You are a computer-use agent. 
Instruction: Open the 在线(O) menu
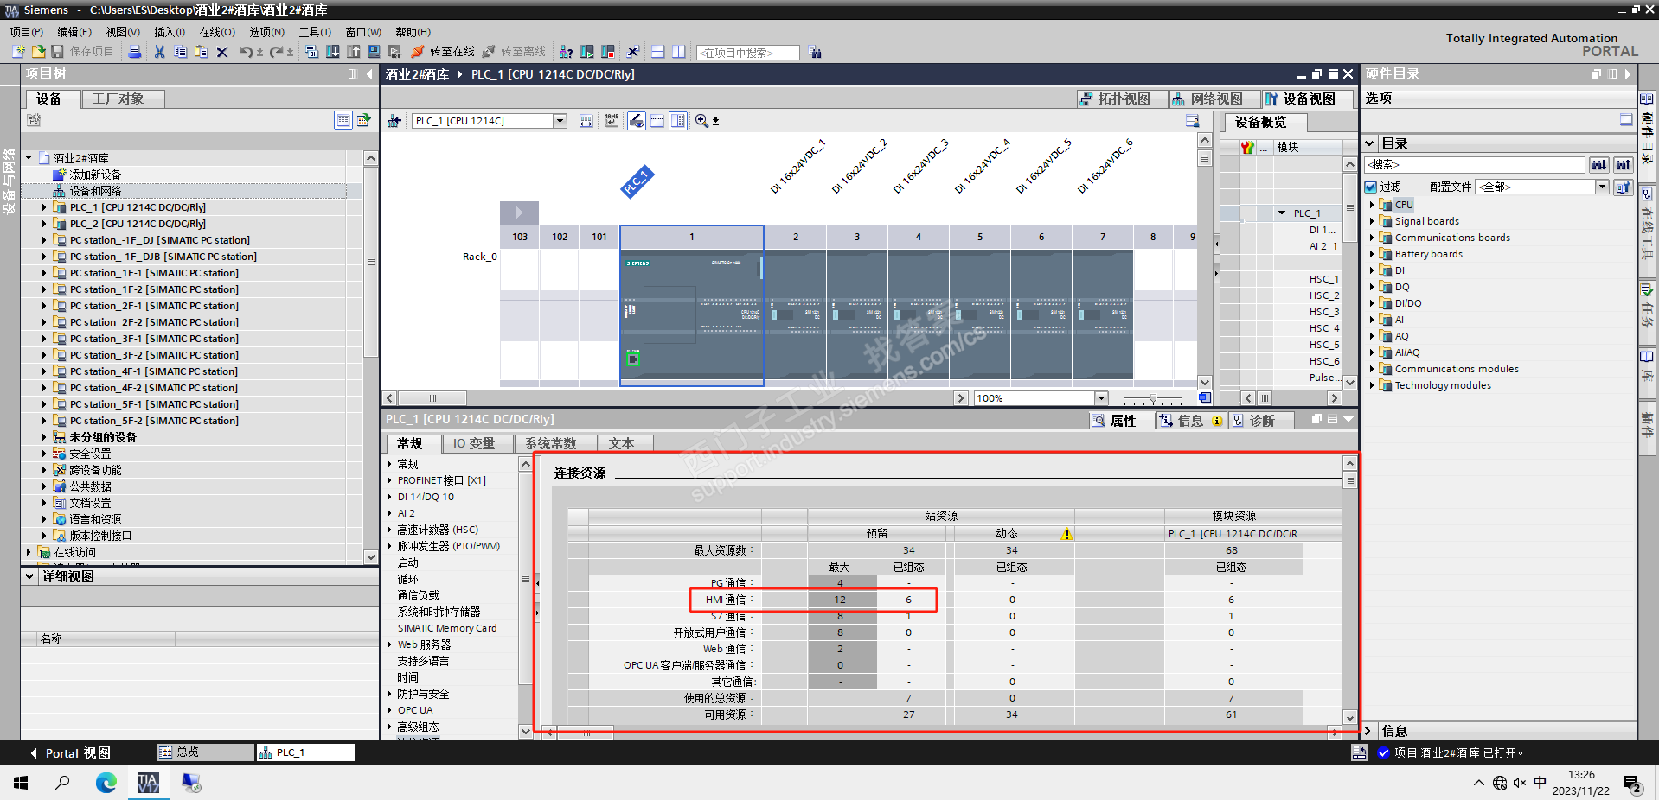pyautogui.click(x=217, y=32)
